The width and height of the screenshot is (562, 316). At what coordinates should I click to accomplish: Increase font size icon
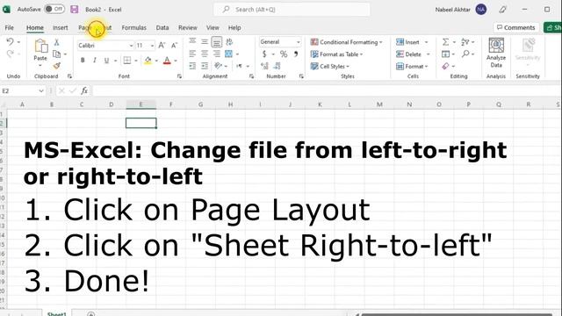point(162,46)
